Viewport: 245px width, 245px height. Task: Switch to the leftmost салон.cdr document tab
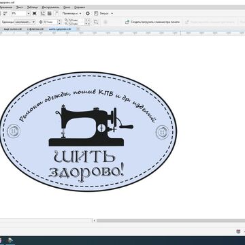(x=12, y=29)
